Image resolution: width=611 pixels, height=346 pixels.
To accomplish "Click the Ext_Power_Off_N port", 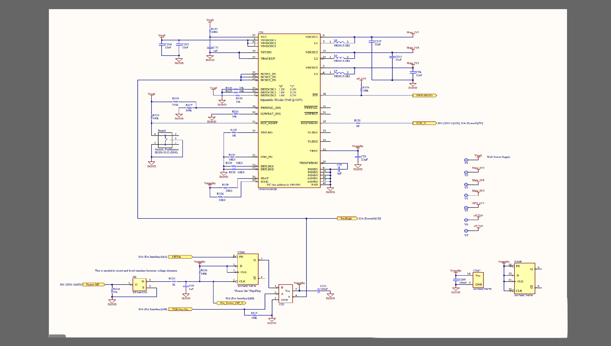I will pos(231,303).
